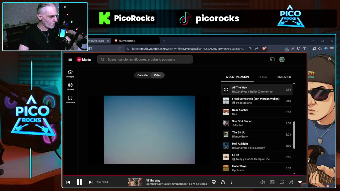Pause the current song
This screenshot has width=340, height=191.
tap(79, 182)
